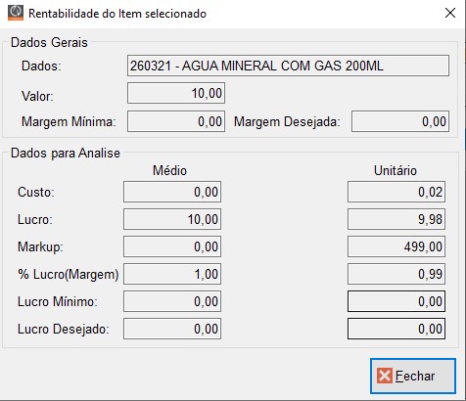Close the dialog with the Fechar button

pyautogui.click(x=413, y=376)
